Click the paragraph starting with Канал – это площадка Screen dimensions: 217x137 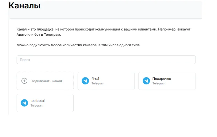point(103,31)
